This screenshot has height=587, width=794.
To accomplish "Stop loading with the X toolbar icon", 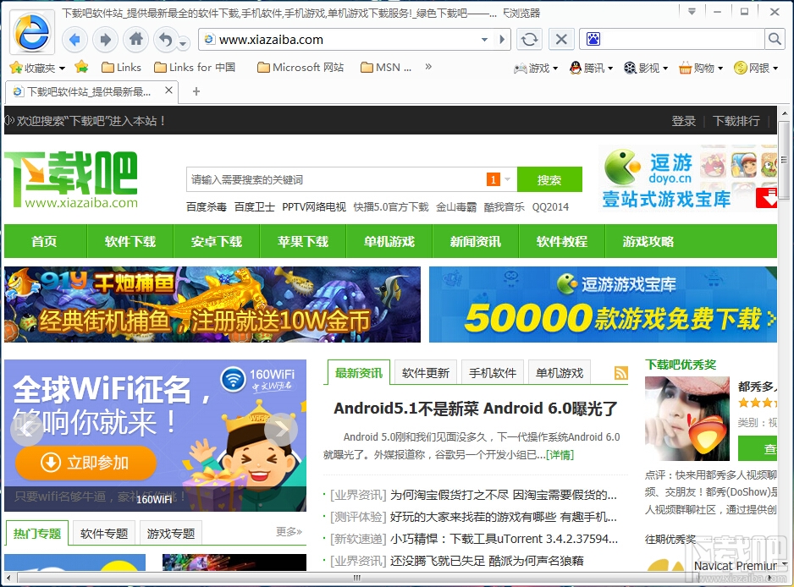I will click(x=561, y=40).
